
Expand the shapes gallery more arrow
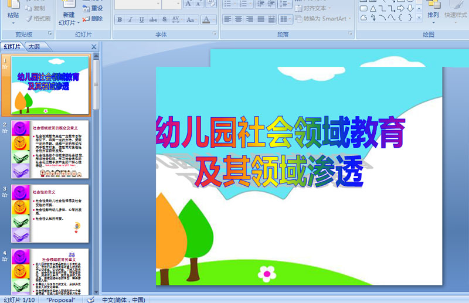point(419,18)
